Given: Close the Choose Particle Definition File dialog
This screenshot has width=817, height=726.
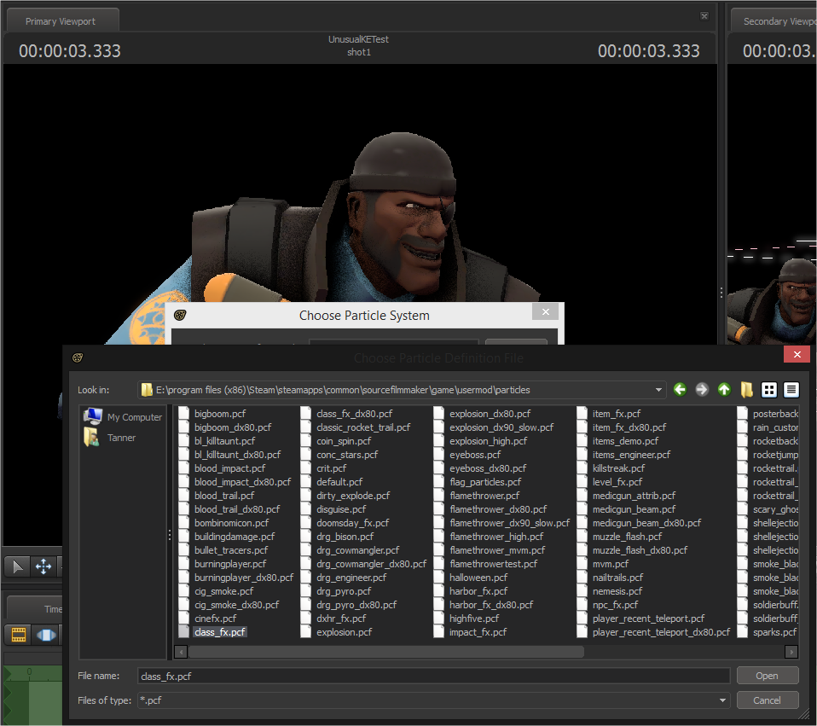Looking at the screenshot, I should (797, 354).
